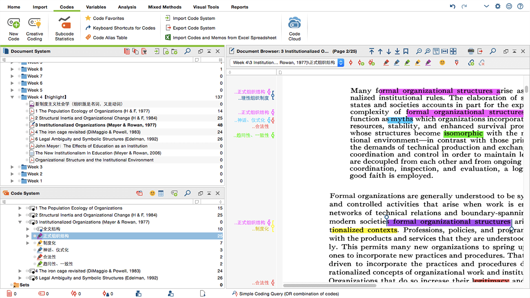The width and height of the screenshot is (530, 298).
Task: Activate the 4 The iron cage revisited document
Action: 27,132
